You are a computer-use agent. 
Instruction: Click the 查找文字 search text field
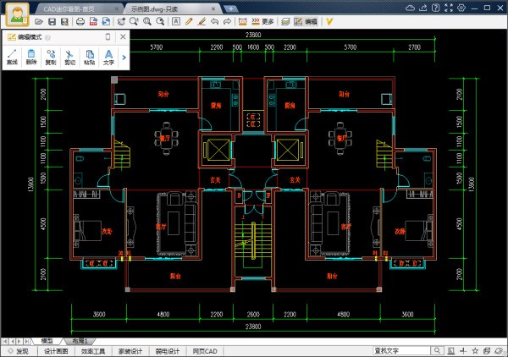405,350
